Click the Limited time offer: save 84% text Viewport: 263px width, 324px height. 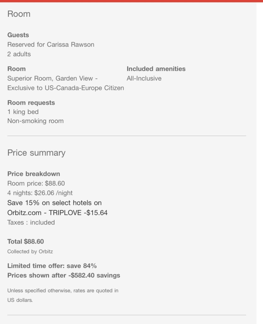tap(52, 266)
